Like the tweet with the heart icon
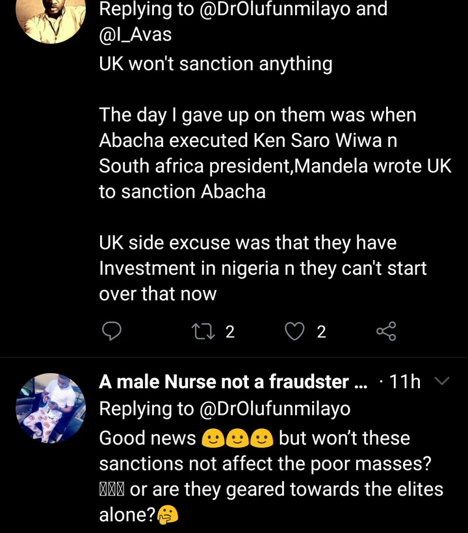468x533 pixels. point(295,332)
